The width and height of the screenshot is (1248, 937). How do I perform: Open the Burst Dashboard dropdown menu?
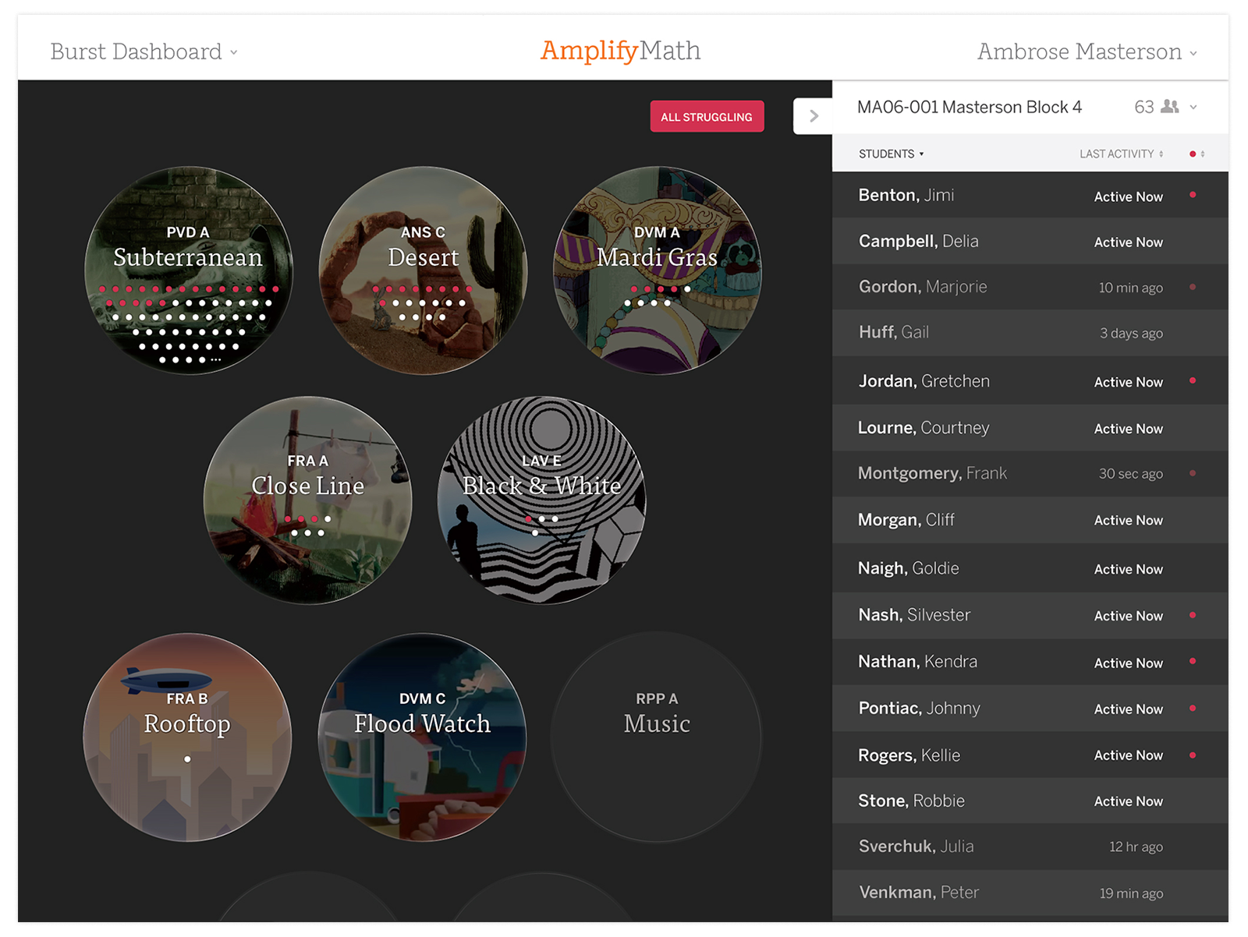click(x=144, y=51)
